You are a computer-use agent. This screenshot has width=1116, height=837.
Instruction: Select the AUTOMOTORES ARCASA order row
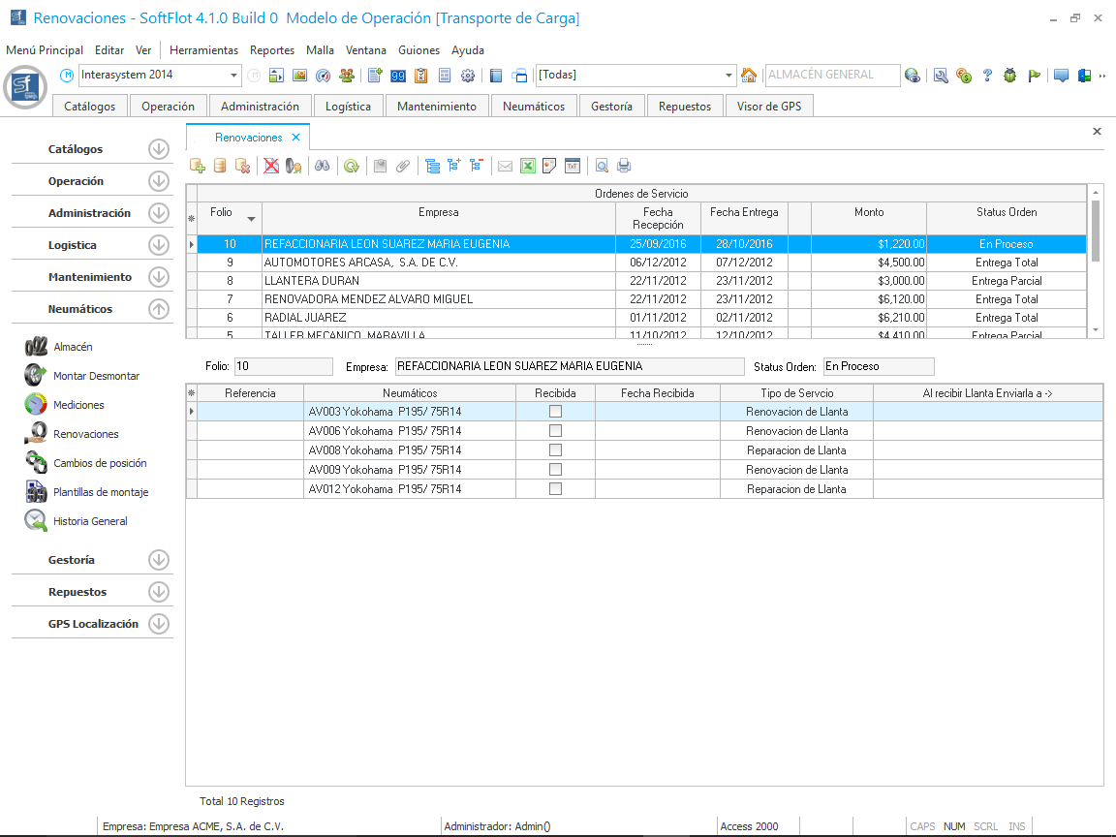pos(438,263)
